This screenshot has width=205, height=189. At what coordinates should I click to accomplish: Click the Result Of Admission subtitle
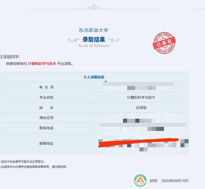(x=94, y=46)
